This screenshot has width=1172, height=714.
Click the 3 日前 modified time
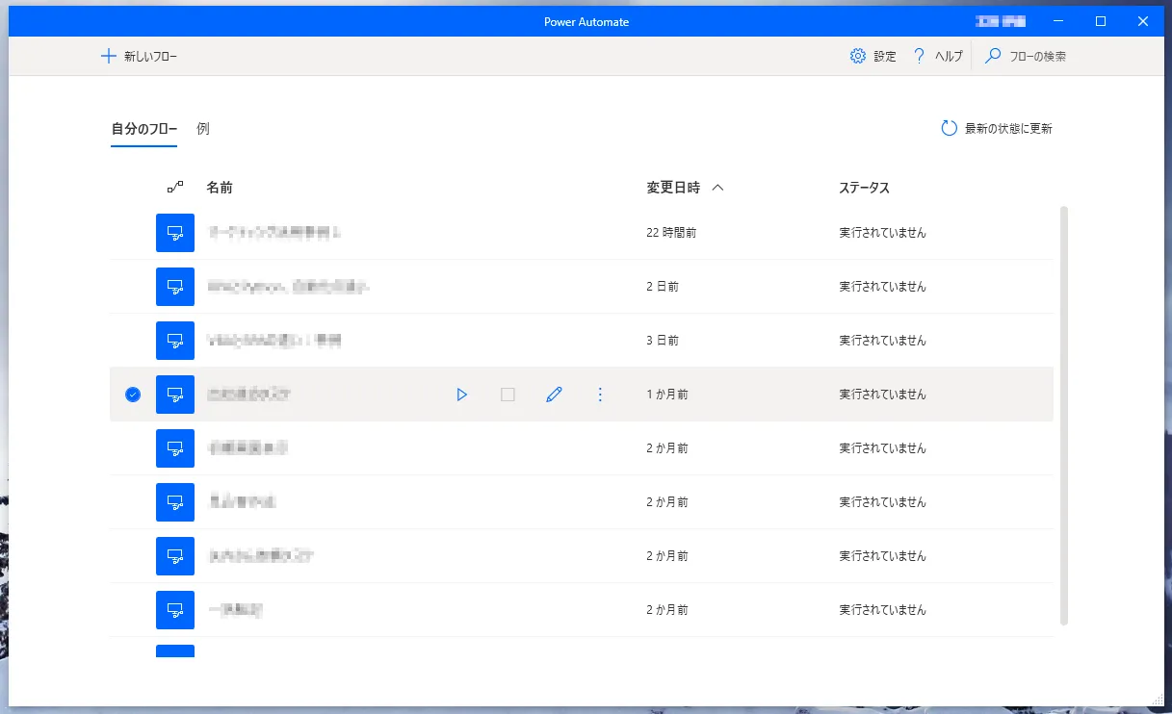point(663,341)
